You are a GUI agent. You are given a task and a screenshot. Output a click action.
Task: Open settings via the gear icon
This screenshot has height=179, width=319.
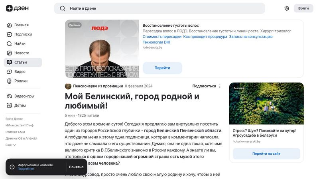pos(287,8)
